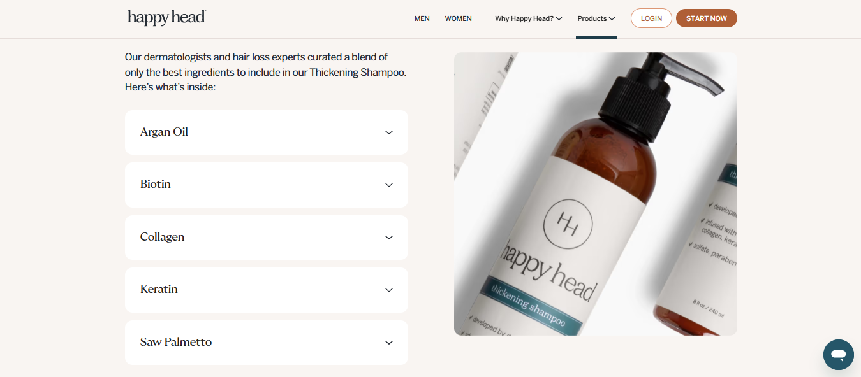Open the Why Happy Head? dropdown

point(528,18)
